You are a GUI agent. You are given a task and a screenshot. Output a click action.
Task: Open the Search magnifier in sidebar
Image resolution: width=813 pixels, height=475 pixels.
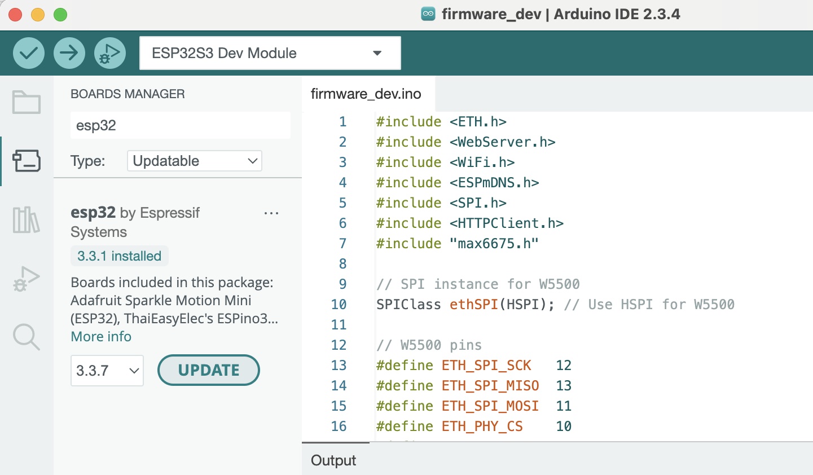(x=27, y=337)
